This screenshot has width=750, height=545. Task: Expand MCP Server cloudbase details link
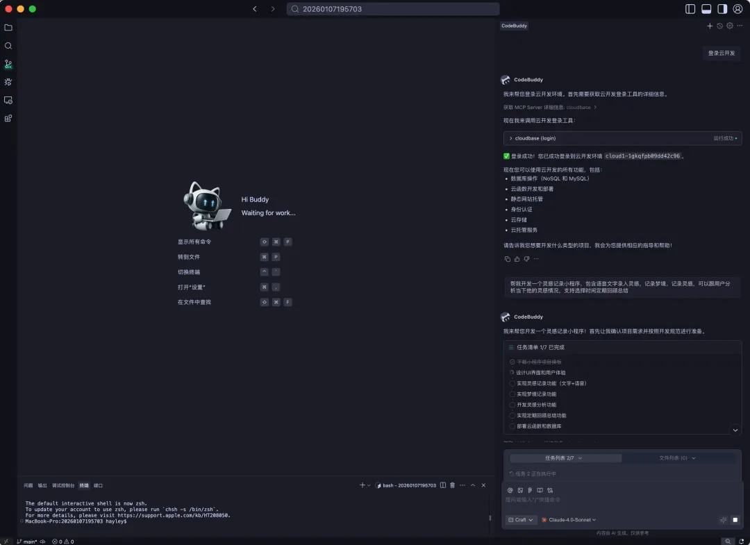point(549,108)
